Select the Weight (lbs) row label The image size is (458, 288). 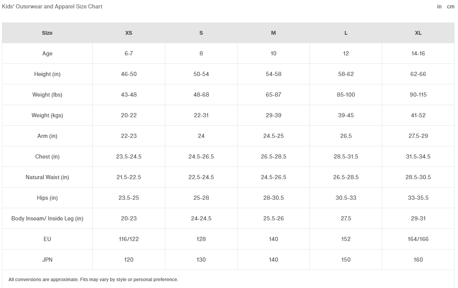(47, 95)
